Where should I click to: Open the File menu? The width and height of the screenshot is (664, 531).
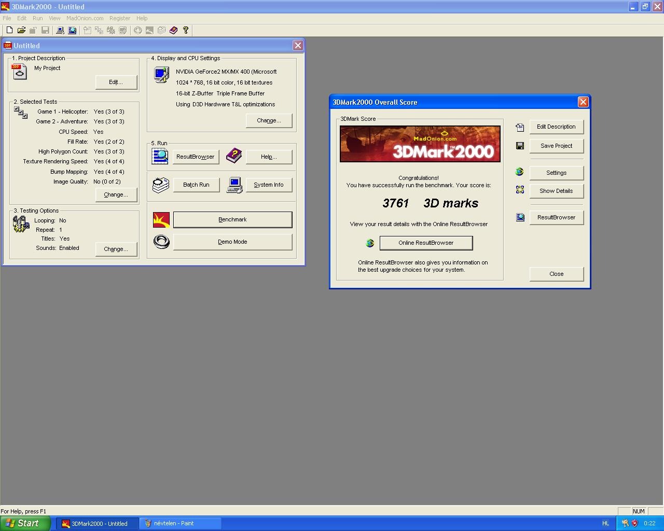click(x=7, y=18)
